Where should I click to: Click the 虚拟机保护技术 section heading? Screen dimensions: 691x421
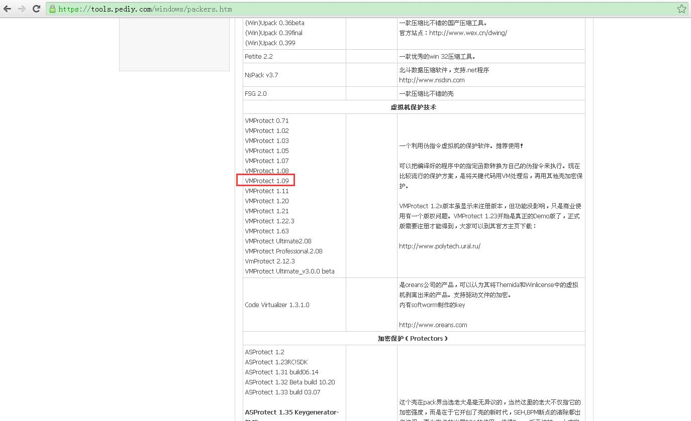414,107
